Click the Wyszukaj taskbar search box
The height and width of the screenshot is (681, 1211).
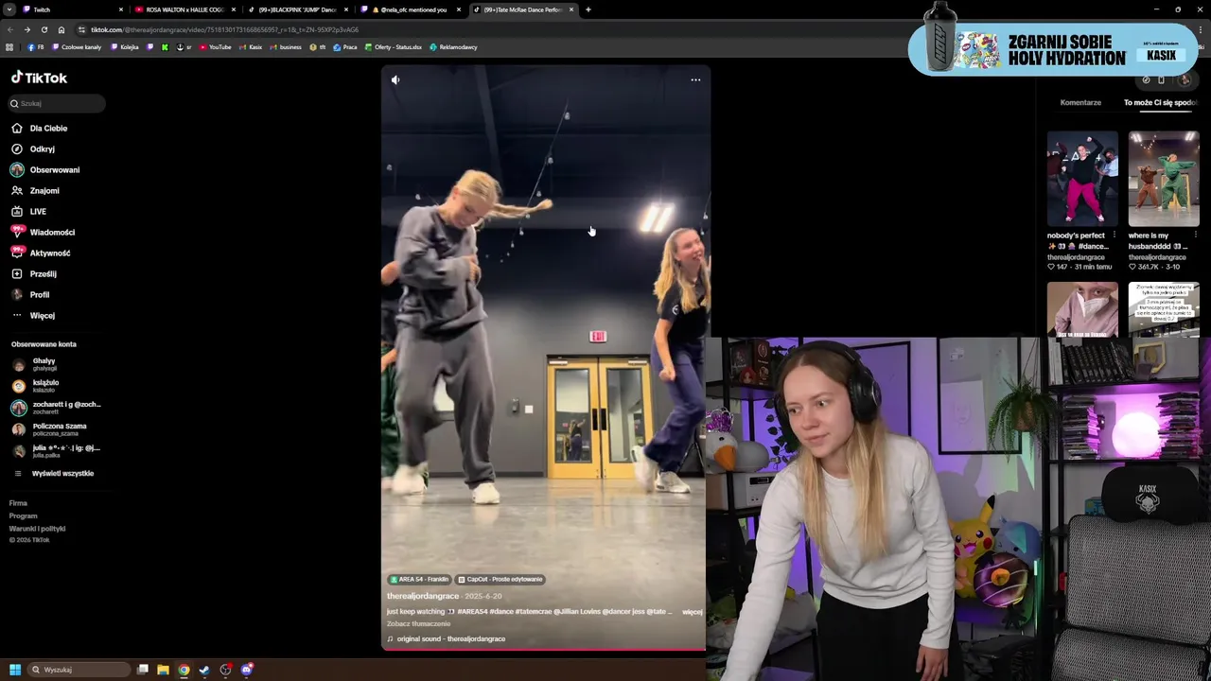[79, 670]
